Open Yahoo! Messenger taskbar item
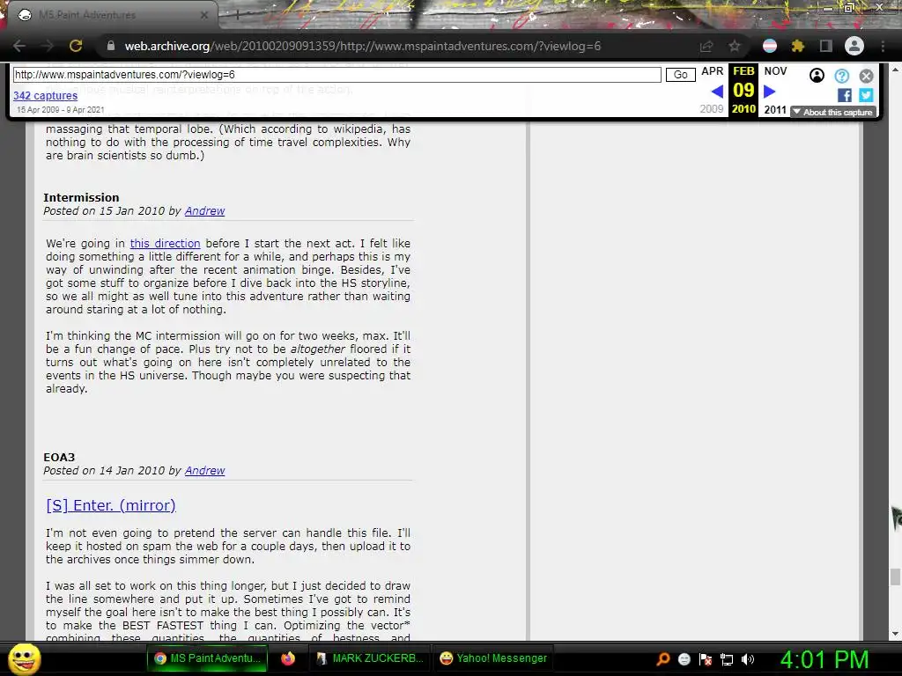 click(x=493, y=658)
